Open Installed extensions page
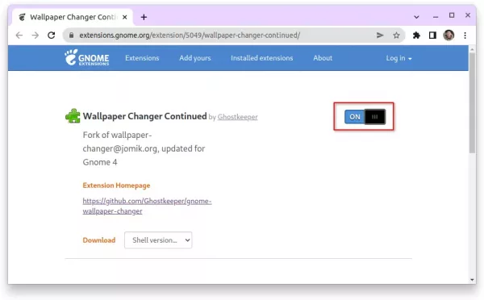 pos(261,58)
